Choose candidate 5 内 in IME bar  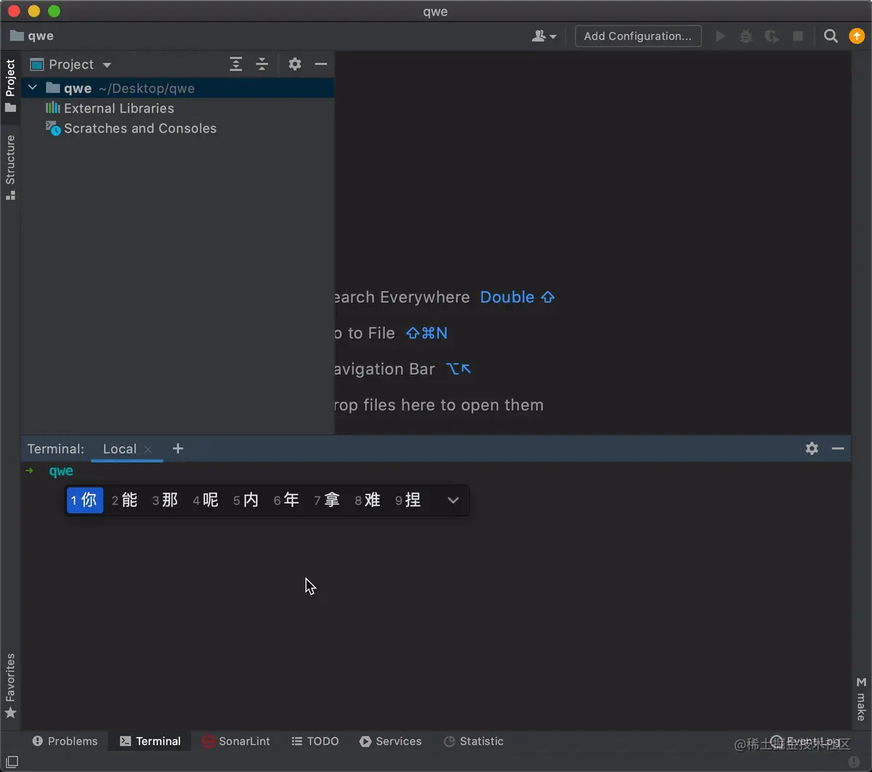[x=246, y=500]
